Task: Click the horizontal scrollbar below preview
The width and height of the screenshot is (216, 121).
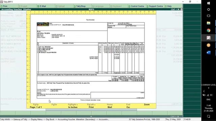Action: coord(91,110)
